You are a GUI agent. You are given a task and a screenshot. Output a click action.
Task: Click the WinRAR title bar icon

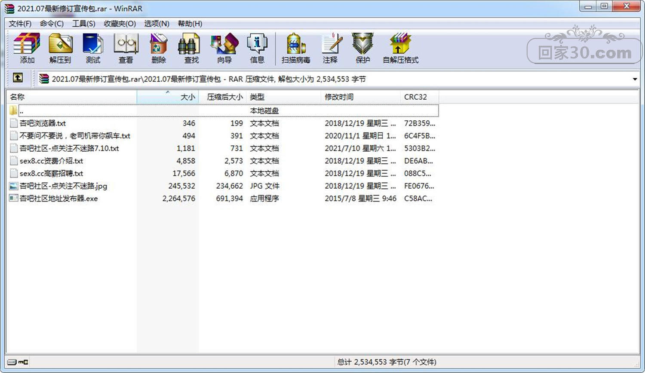(x=9, y=8)
